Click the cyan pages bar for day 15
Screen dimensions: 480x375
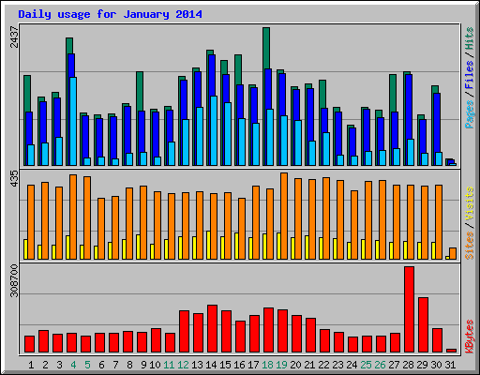pos(228,134)
